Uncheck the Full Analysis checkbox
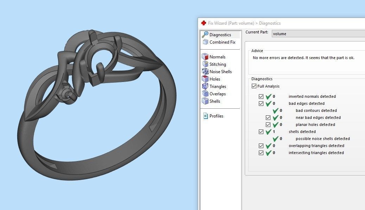Screen dimensions: 365x210 [x=254, y=86]
